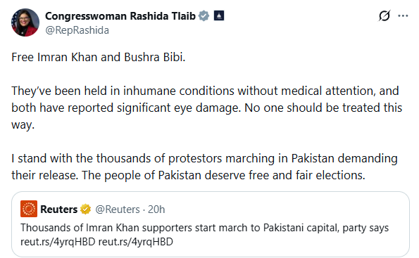Click the government affiliation Capitol badge
419x258 pixels.
[219, 15]
